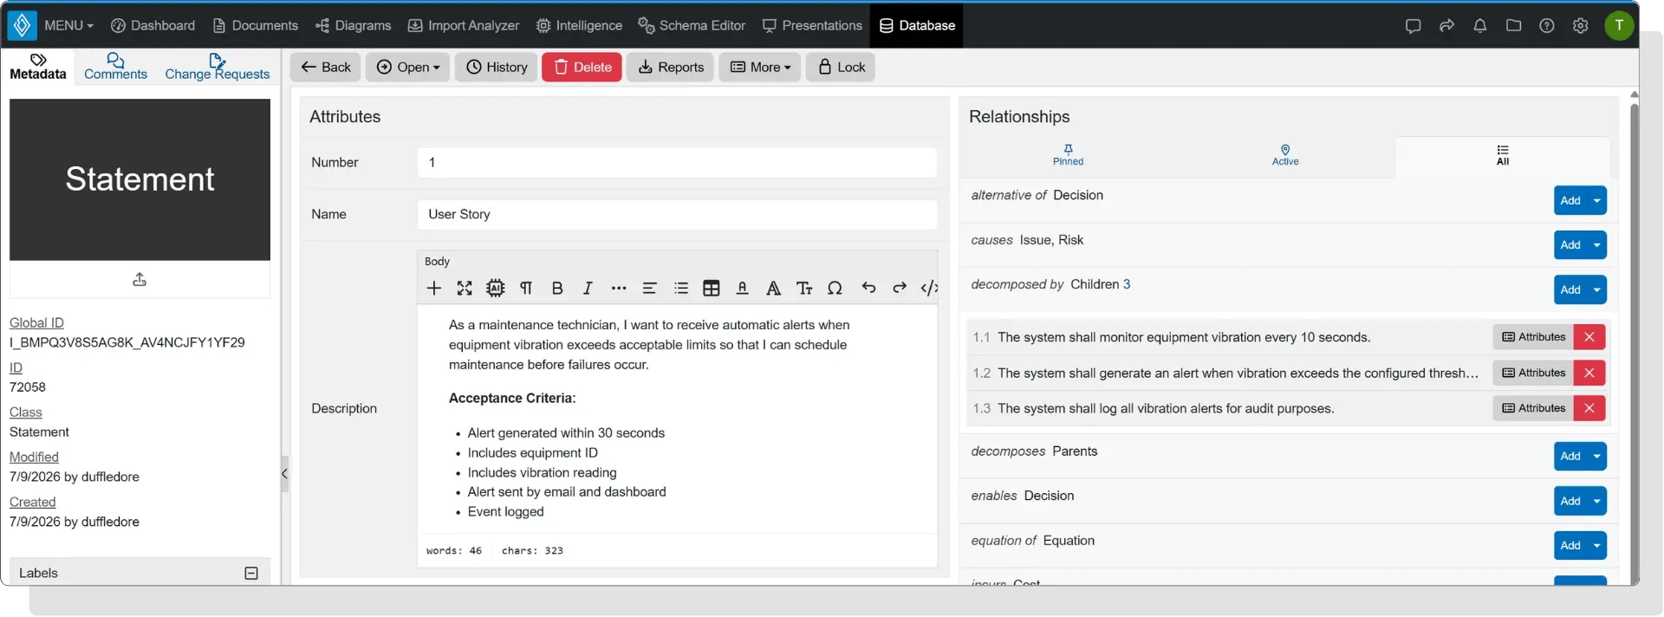Image resolution: width=1664 pixels, height=617 pixels.
Task: Open user avatar T menu
Action: 1619,26
